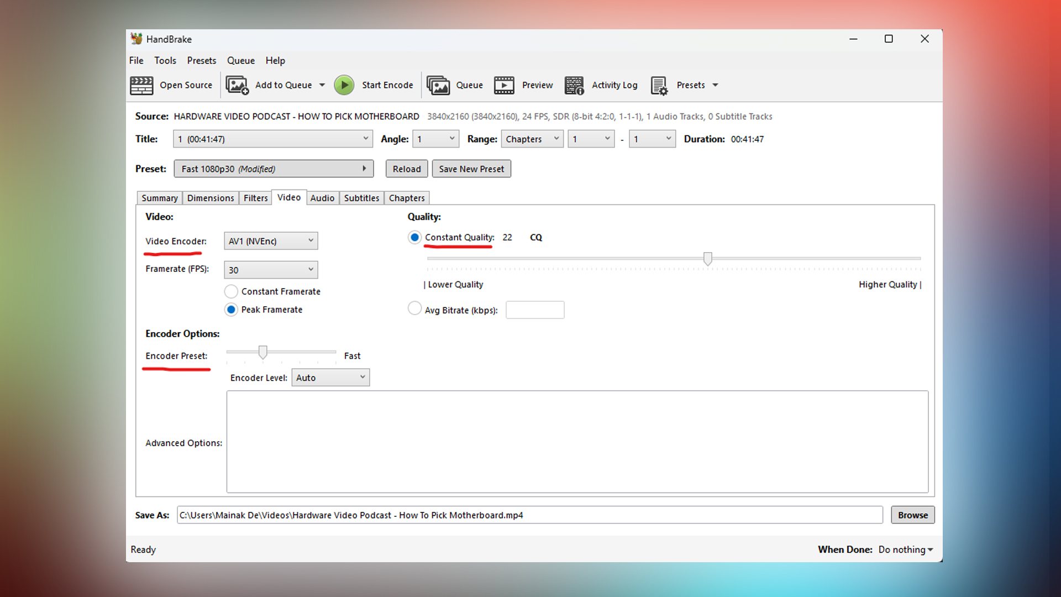Open the Title dropdown showing 1 (00:41:47)
The height and width of the screenshot is (597, 1061).
click(x=273, y=139)
